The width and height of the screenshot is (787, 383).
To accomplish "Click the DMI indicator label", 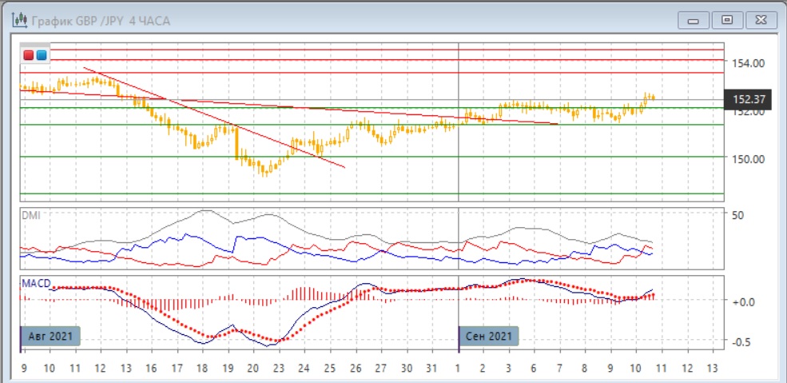I will coord(31,215).
